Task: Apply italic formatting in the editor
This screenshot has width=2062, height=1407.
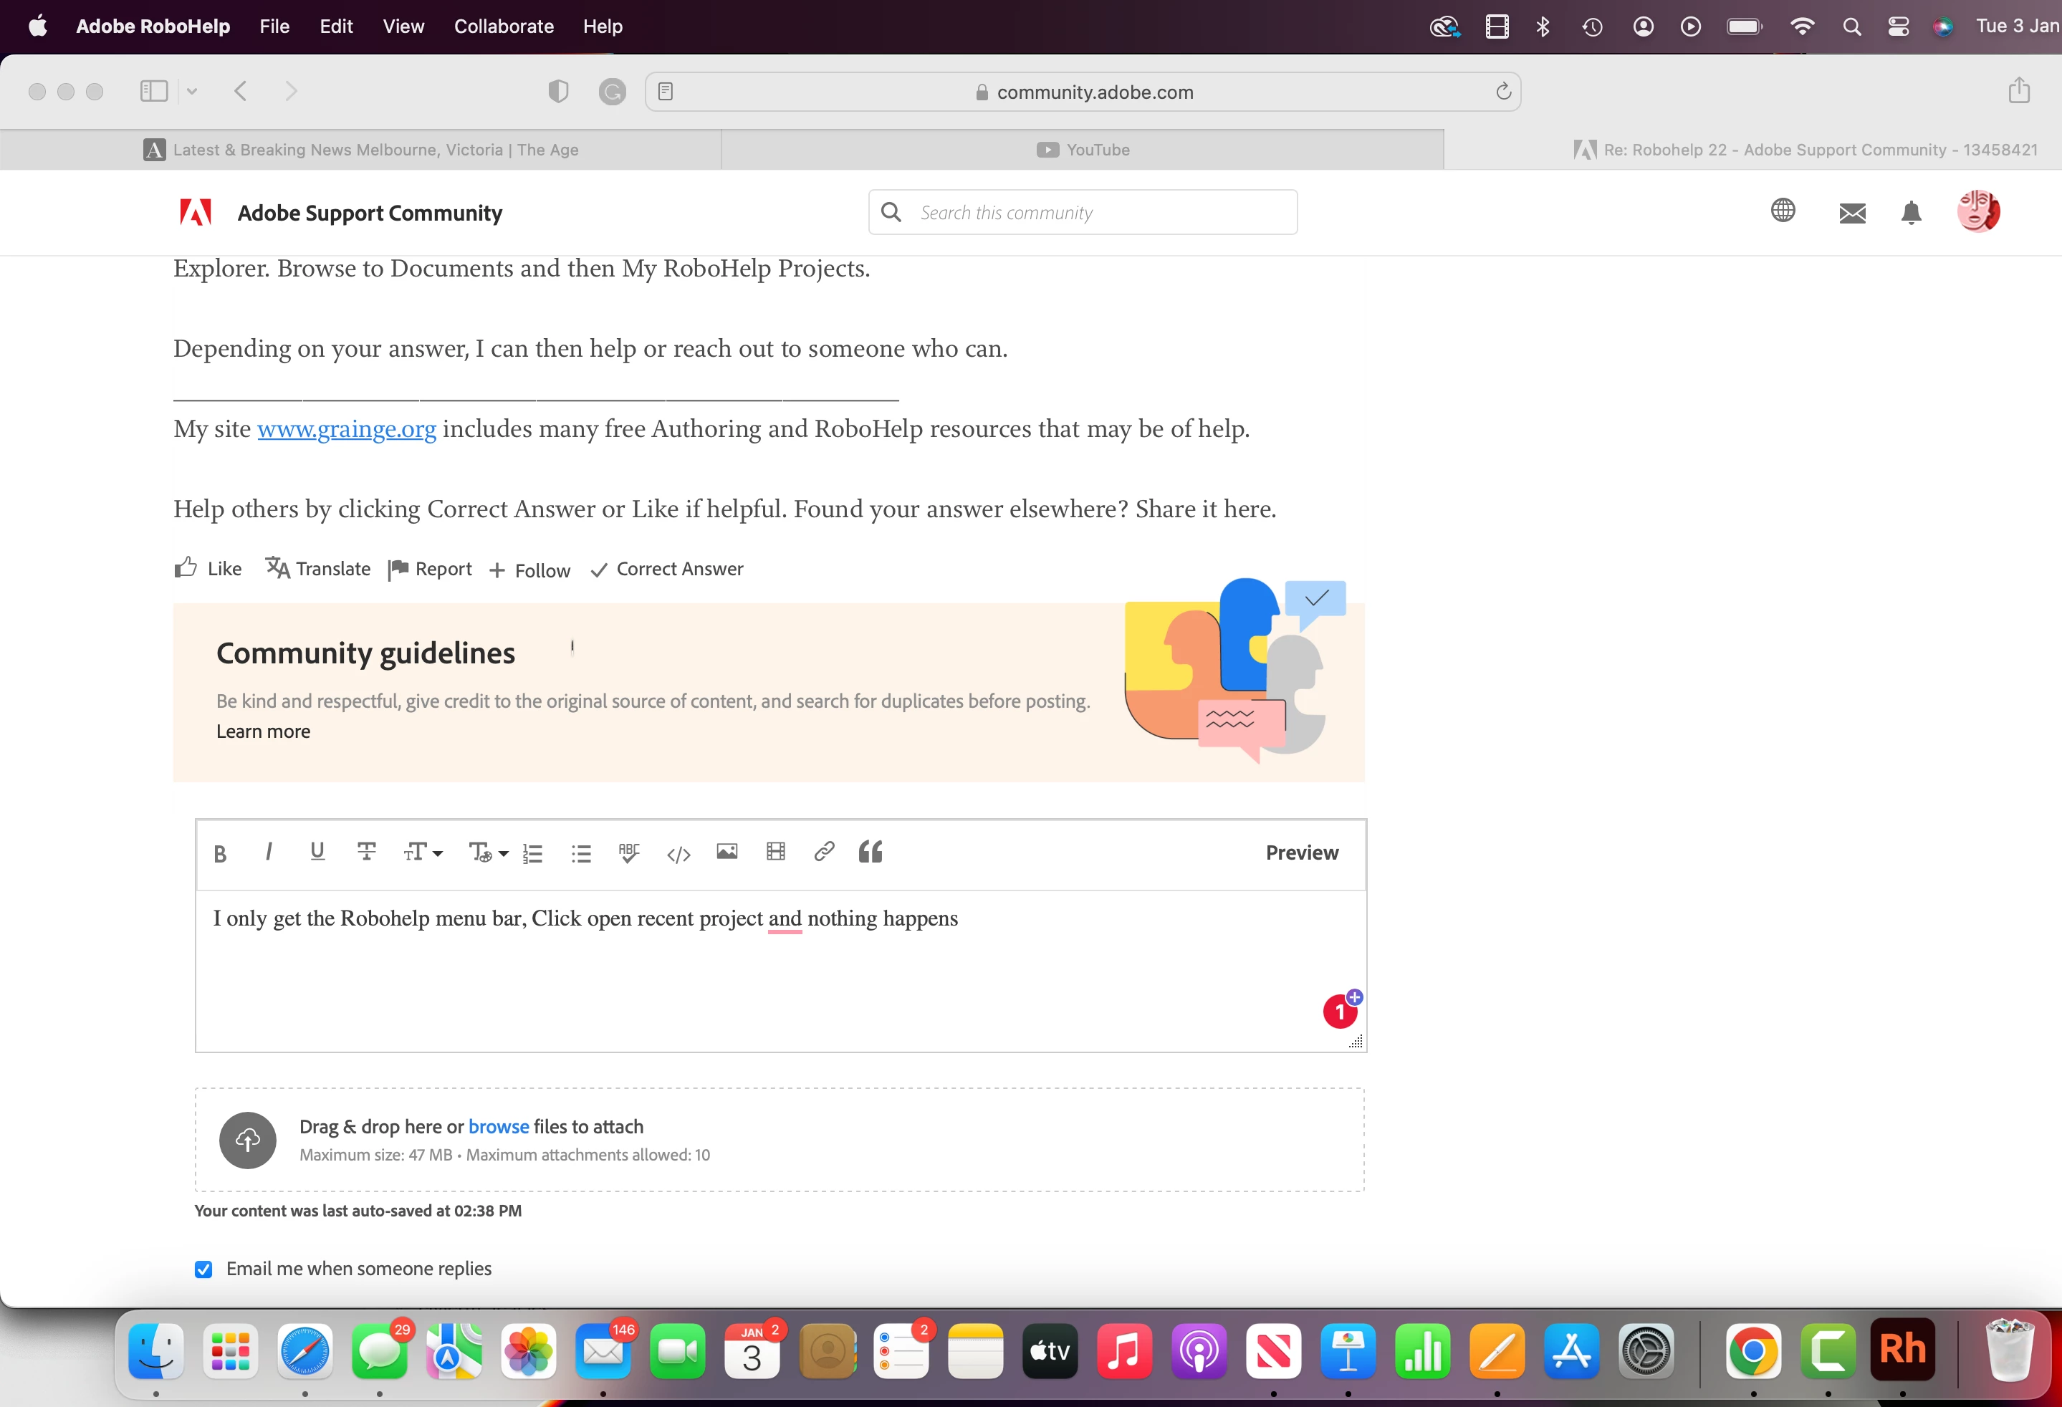Action: 268,852
